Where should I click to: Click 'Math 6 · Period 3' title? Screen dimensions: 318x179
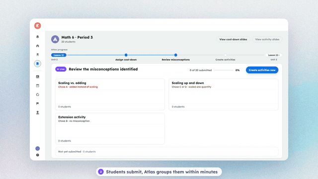(x=77, y=37)
